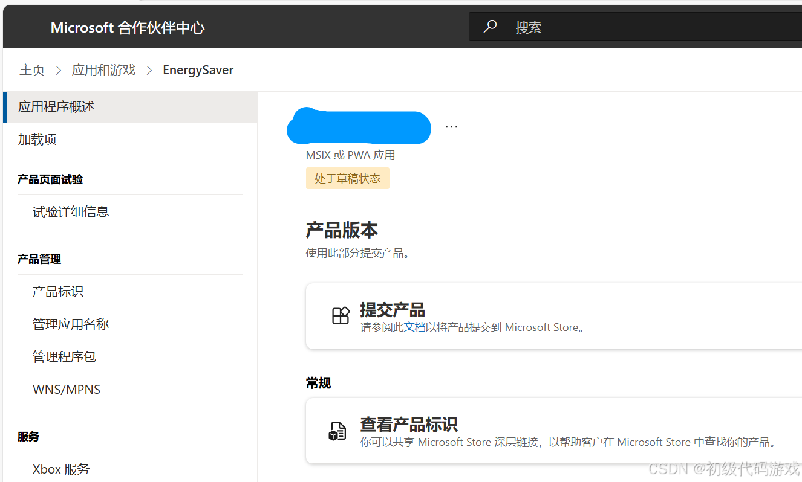The image size is (802, 482).
Task: Open the 提交产品 card
Action: pyautogui.click(x=554, y=316)
